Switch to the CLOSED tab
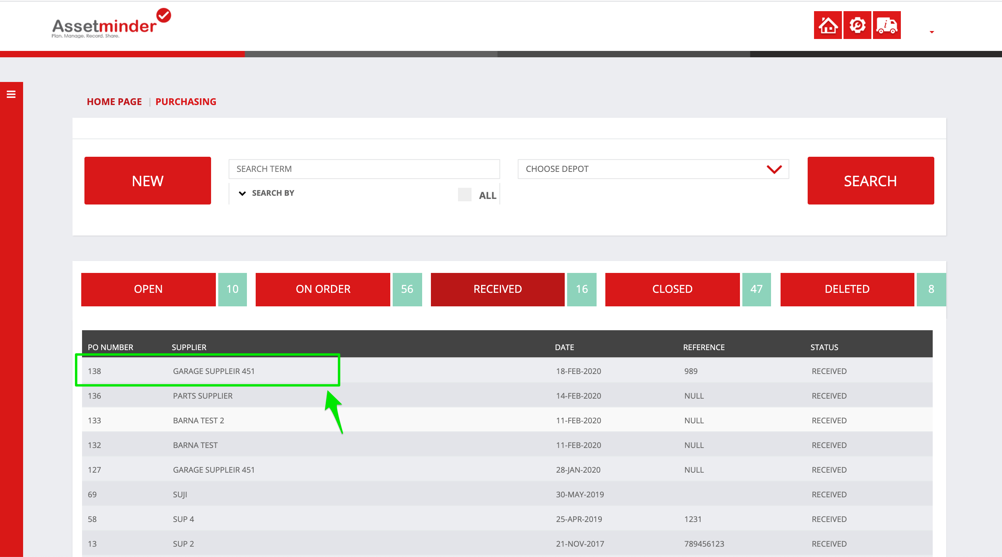The image size is (1002, 557). tap(673, 289)
